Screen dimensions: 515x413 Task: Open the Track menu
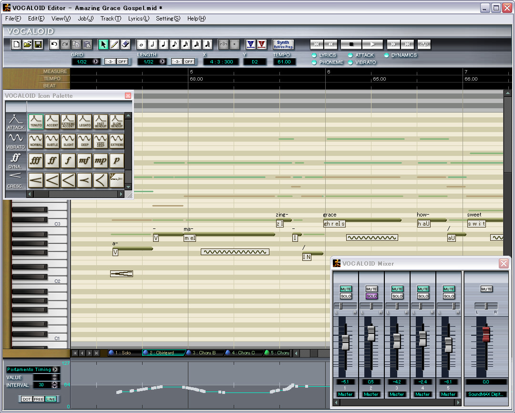click(111, 19)
